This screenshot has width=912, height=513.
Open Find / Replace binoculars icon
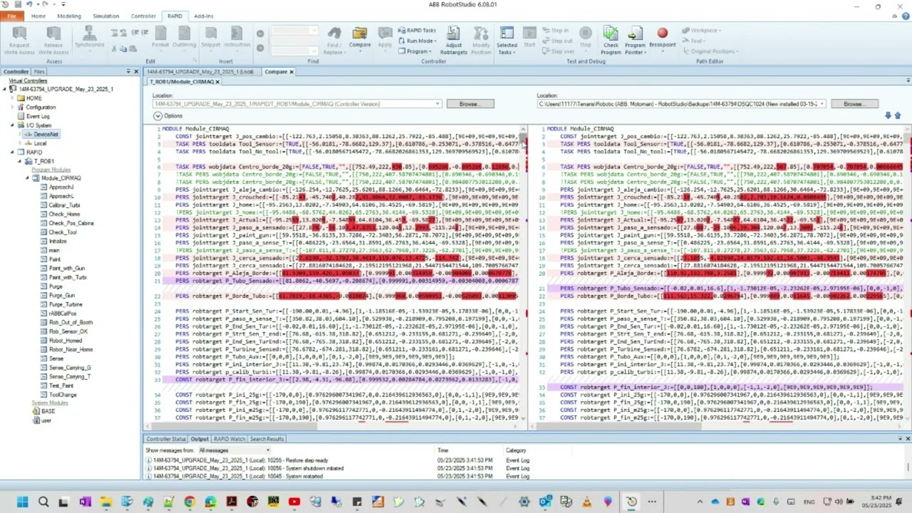[333, 33]
